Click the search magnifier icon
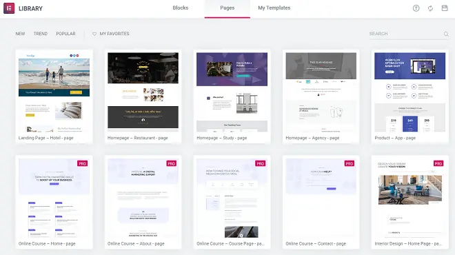455x255 pixels. click(446, 34)
